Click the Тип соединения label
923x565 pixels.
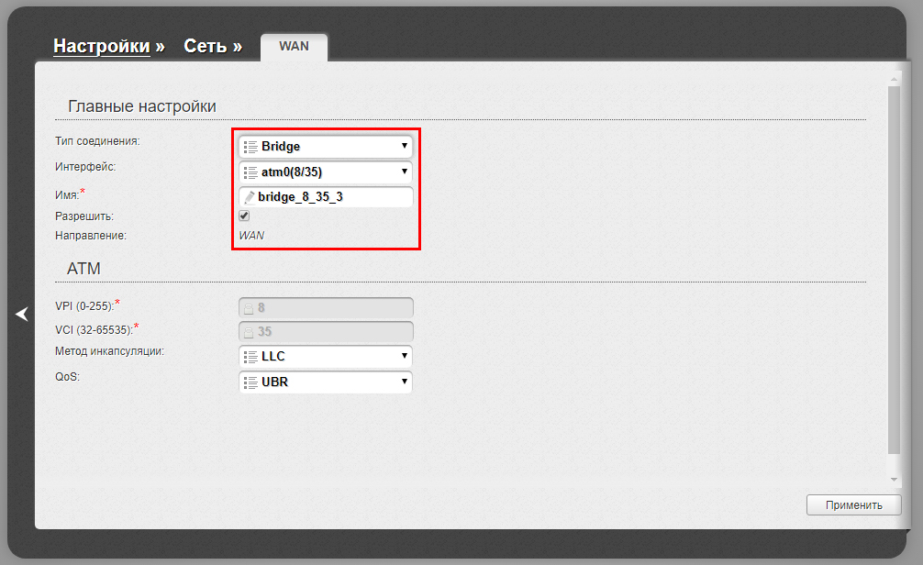click(x=98, y=141)
